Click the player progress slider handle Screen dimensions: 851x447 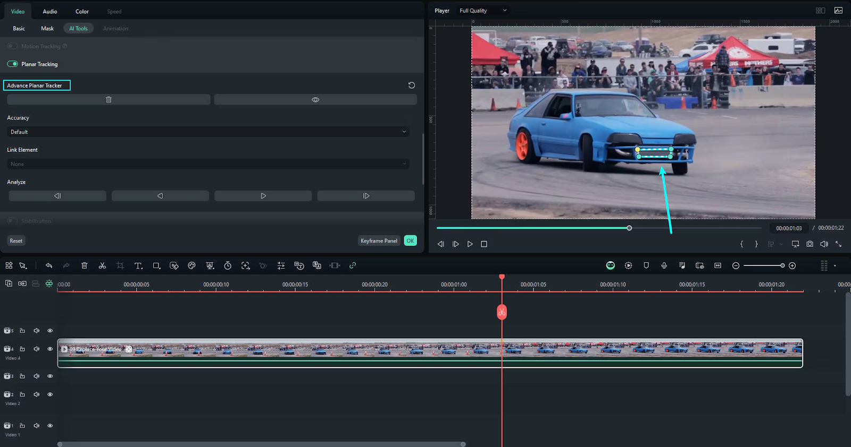tap(629, 228)
